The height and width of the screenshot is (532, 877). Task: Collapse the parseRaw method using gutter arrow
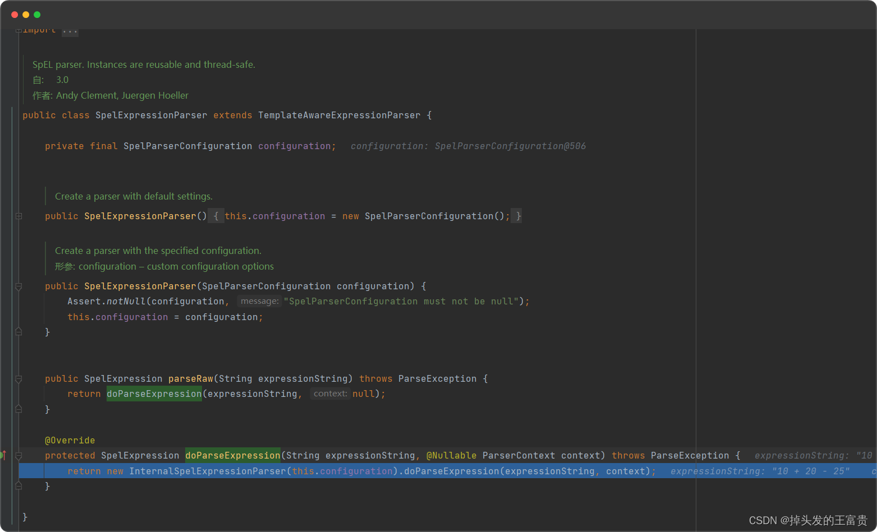coord(19,379)
